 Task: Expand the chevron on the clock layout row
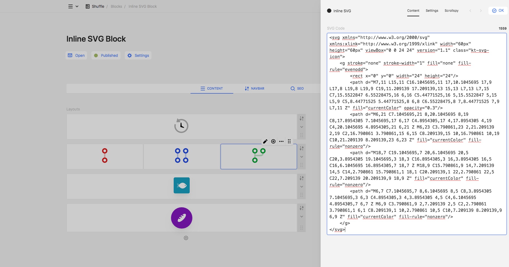301,127
